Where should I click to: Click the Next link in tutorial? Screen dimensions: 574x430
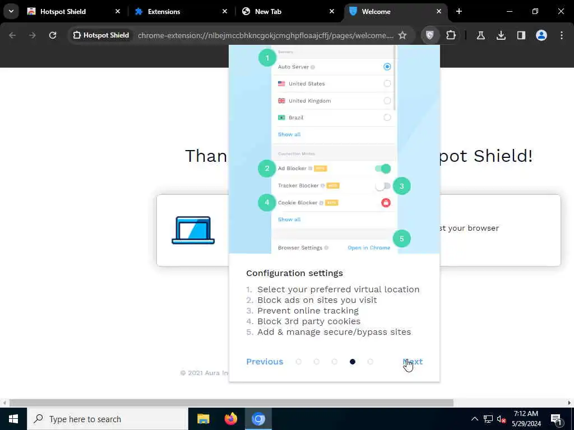[x=413, y=361]
